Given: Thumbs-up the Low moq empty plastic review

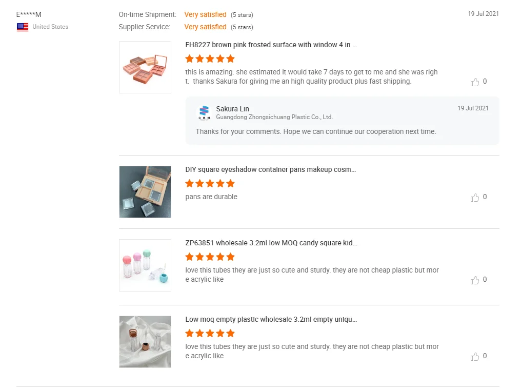Looking at the screenshot, I should (475, 357).
